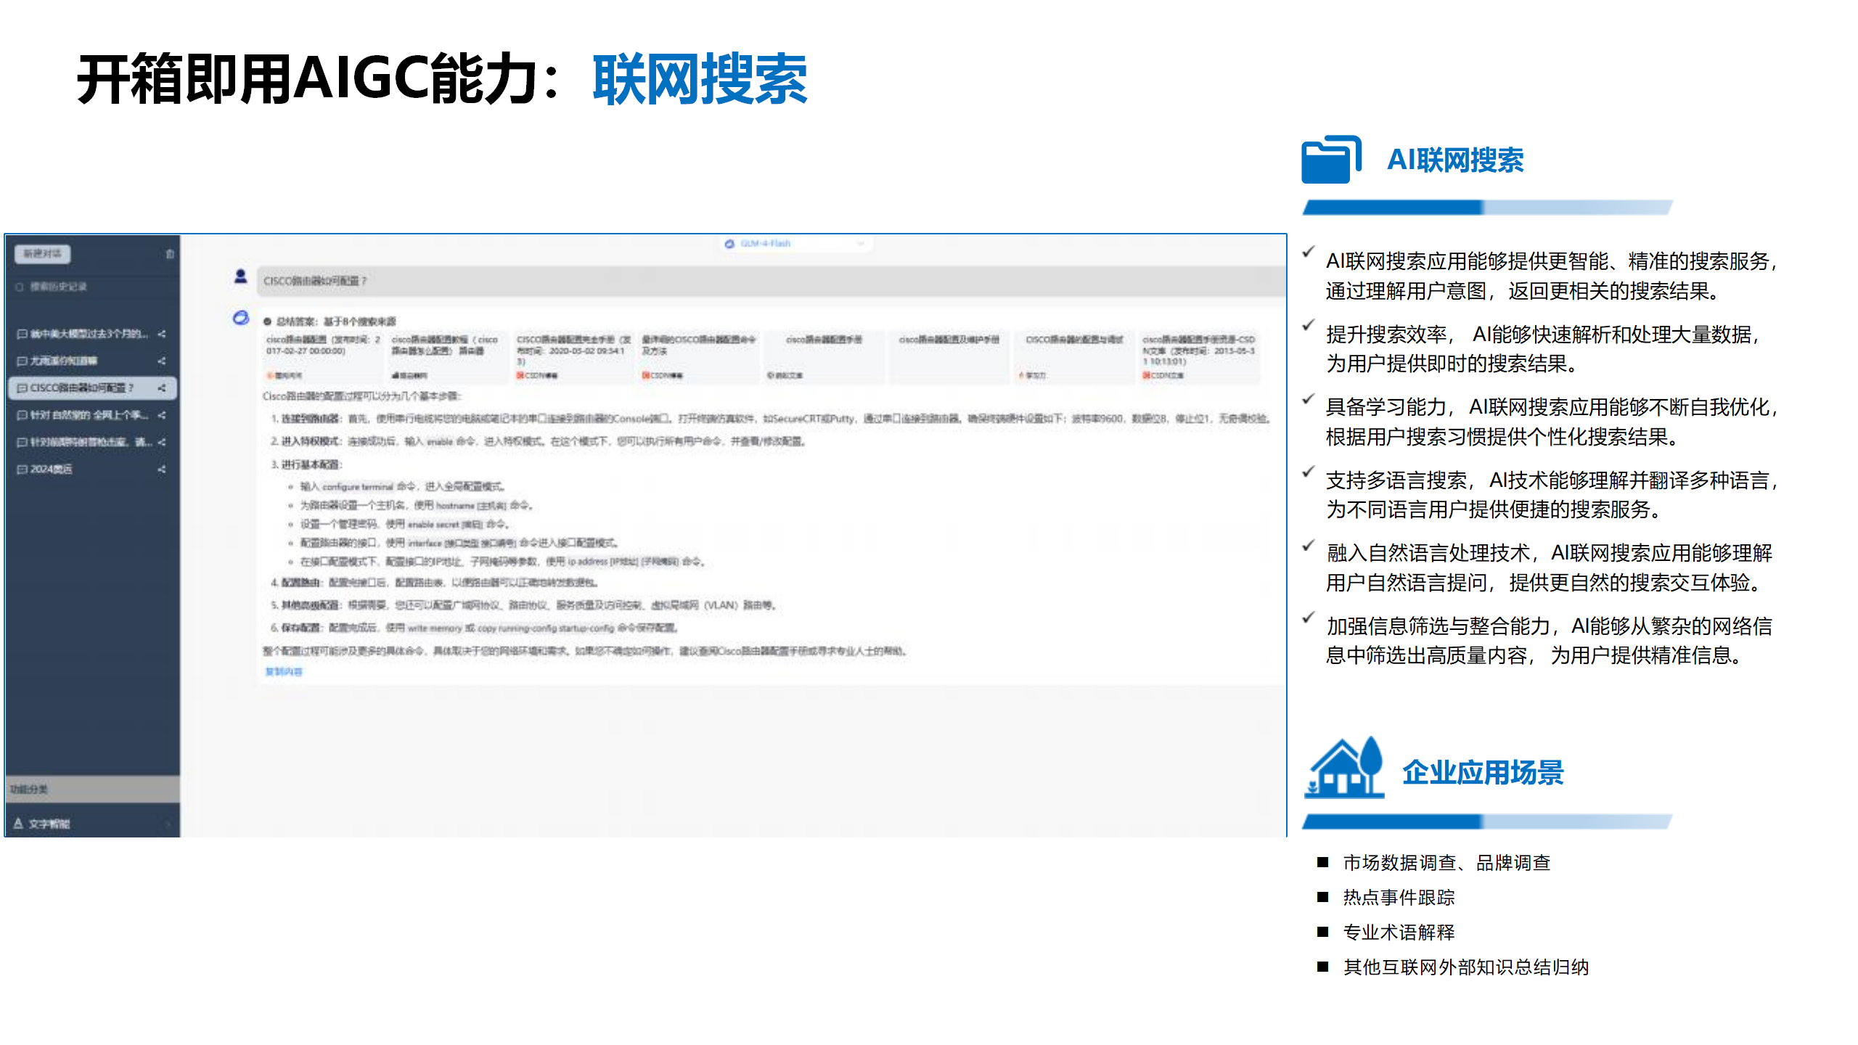The height and width of the screenshot is (1045, 1858).
Task: Click the house icon beside '企业应用场景'
Action: (1344, 768)
